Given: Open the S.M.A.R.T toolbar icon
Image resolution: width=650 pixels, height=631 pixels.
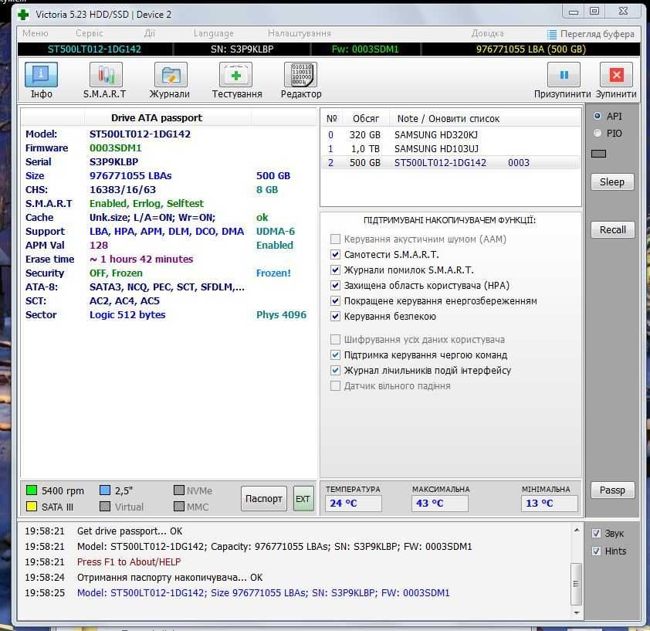Looking at the screenshot, I should tap(106, 75).
